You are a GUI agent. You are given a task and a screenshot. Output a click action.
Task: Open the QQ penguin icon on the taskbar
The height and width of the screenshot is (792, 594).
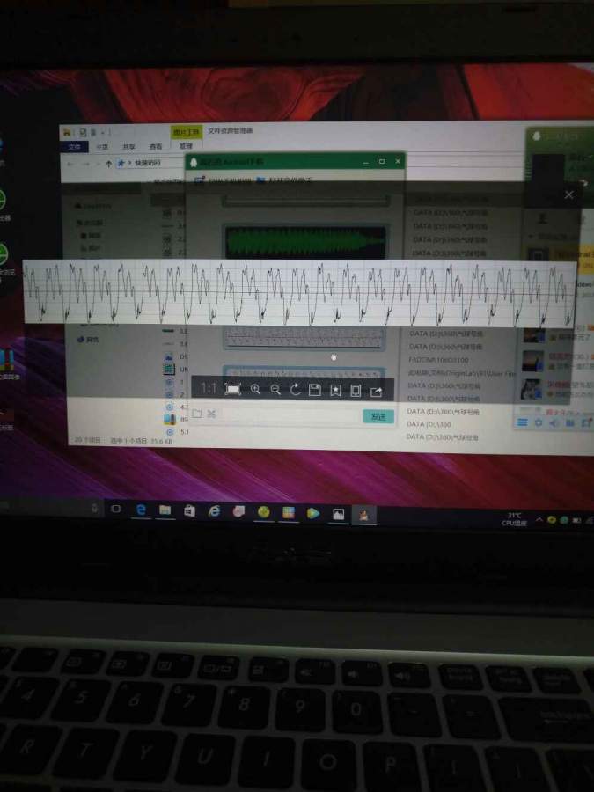point(363,515)
